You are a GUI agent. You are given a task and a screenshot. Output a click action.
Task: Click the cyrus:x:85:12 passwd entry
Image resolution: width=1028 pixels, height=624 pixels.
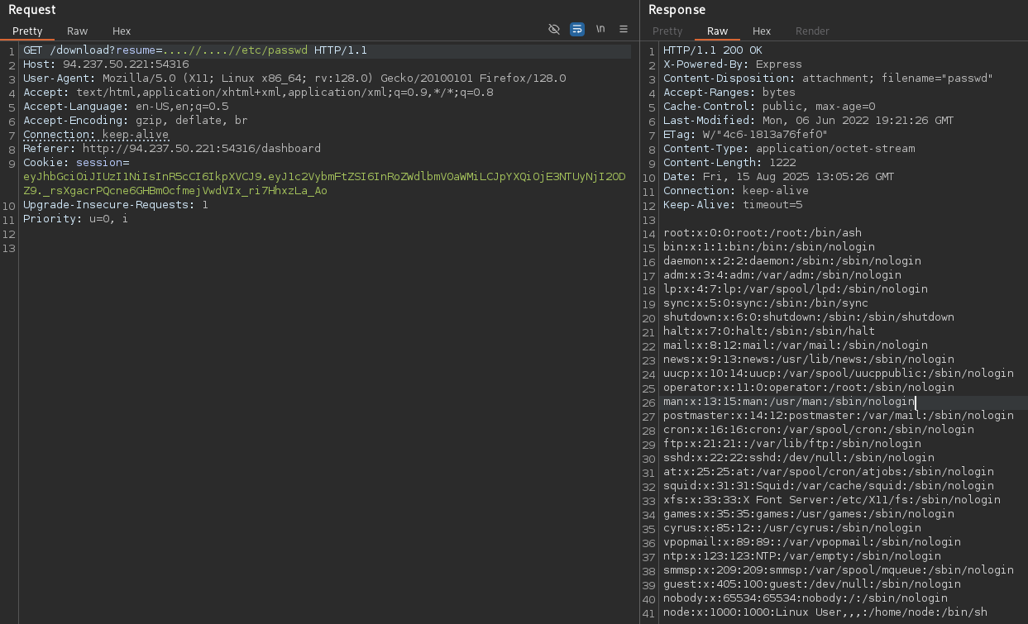(x=792, y=528)
